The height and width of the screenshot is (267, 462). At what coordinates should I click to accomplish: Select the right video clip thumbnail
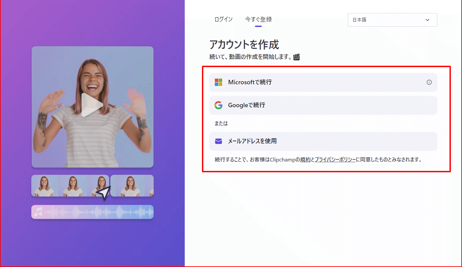(x=132, y=185)
